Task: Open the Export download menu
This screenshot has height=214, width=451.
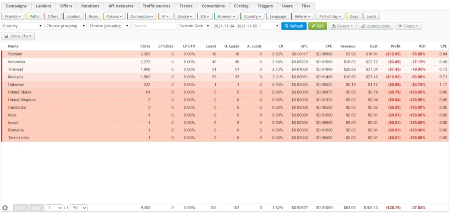Action: [x=343, y=26]
